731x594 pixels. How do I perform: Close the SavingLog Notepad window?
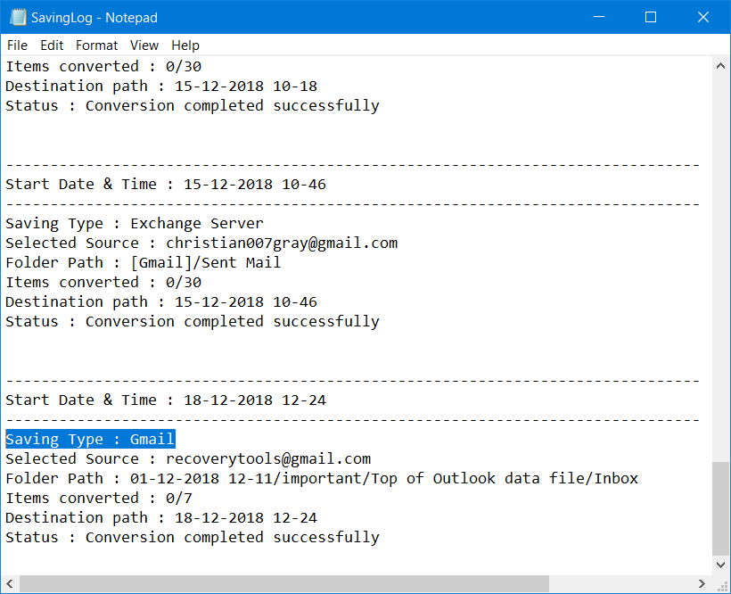(703, 17)
